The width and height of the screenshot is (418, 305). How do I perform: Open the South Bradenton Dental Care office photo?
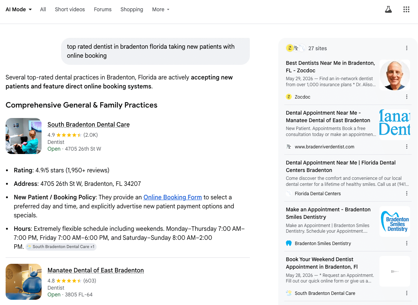24,136
